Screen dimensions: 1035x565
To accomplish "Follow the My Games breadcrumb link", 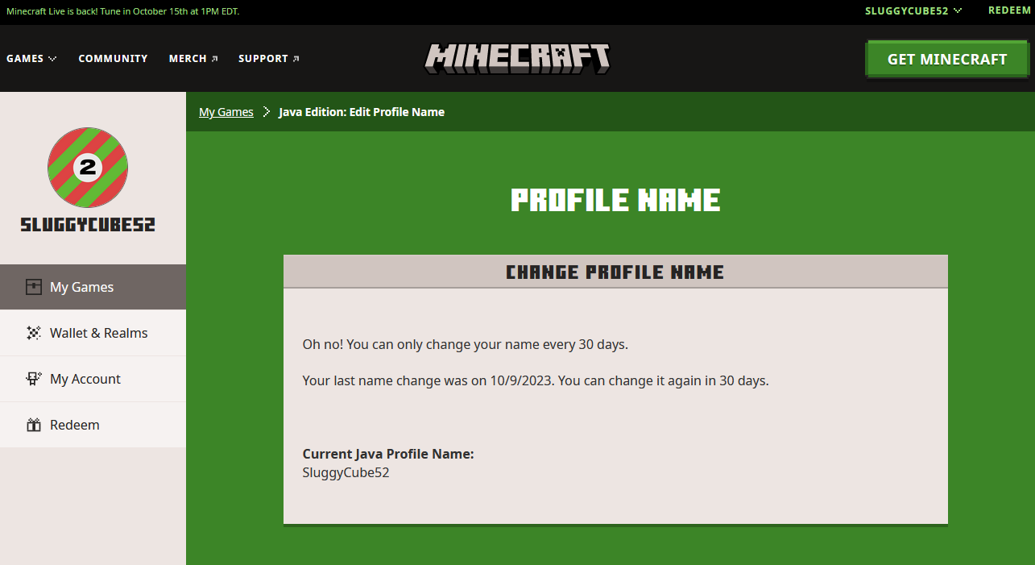I will [226, 112].
